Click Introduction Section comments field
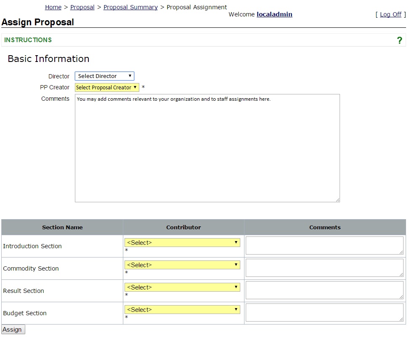 pos(324,245)
